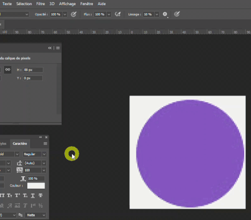Click the purple circle on canvas
Image resolution: width=251 pixels, height=220 pixels.
[190, 153]
